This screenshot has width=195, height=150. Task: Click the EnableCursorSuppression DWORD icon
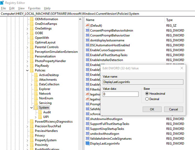[87, 50]
